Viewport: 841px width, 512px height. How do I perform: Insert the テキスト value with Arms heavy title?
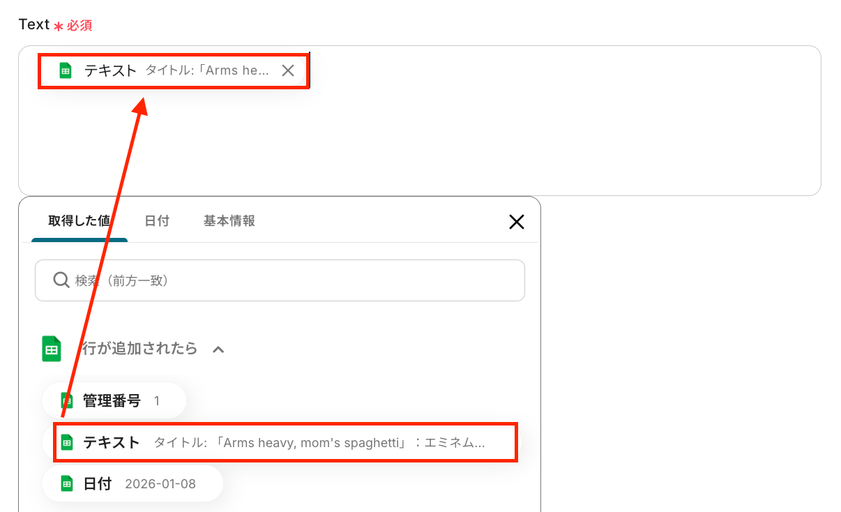[x=285, y=442]
